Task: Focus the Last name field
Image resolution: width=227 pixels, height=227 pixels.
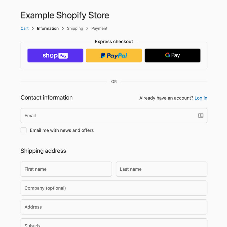Action: 162,169
